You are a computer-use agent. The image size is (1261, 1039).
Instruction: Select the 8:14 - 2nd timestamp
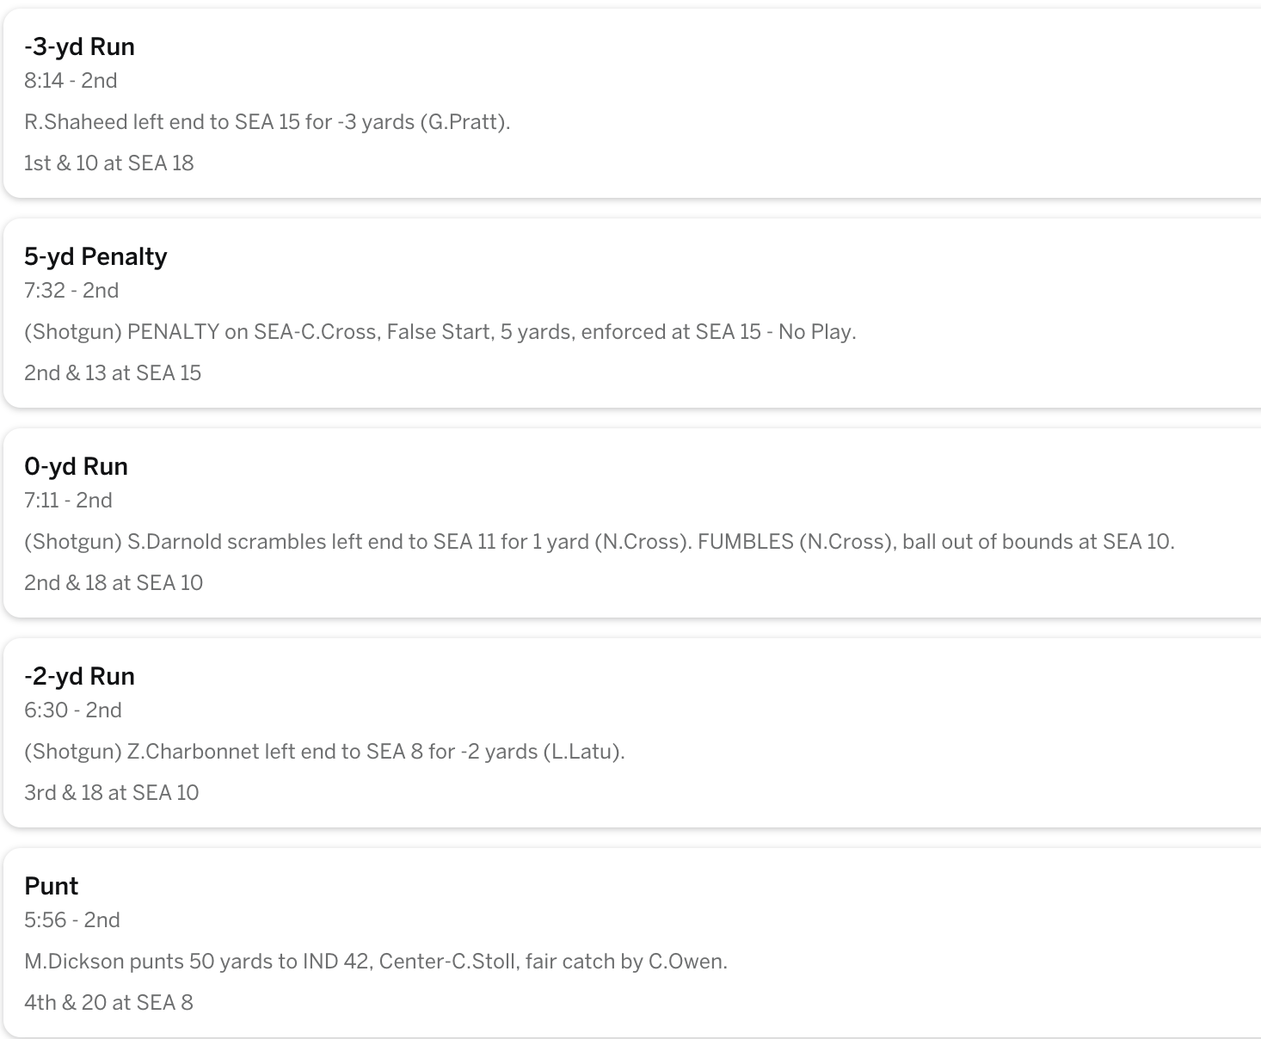click(71, 81)
